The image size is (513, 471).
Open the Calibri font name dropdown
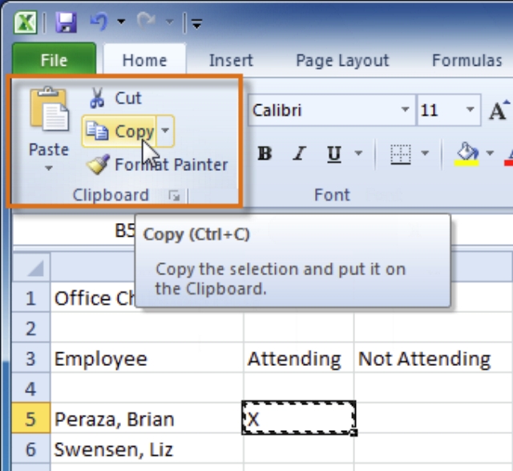pos(406,110)
